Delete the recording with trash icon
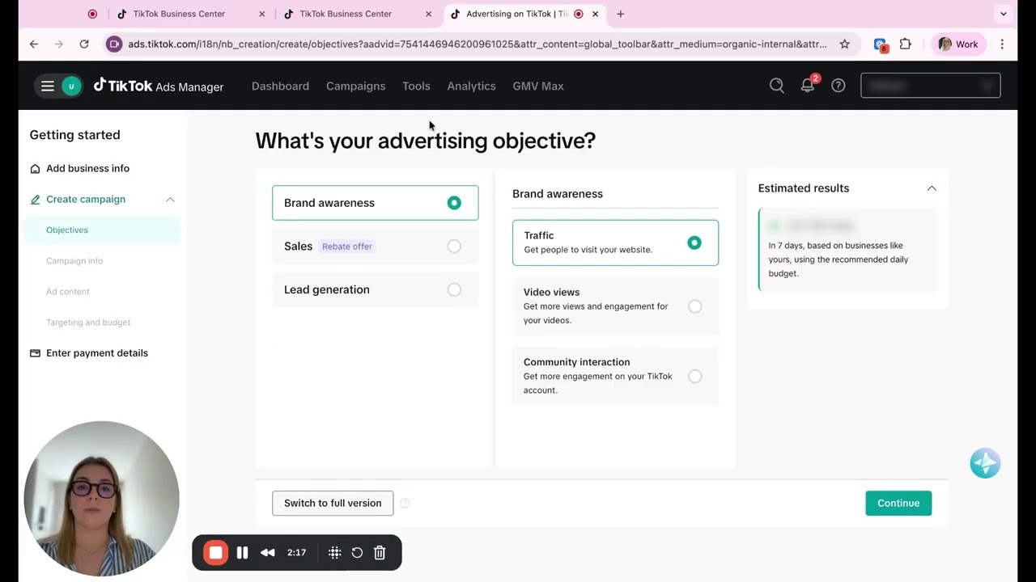This screenshot has height=582, width=1036. point(380,553)
